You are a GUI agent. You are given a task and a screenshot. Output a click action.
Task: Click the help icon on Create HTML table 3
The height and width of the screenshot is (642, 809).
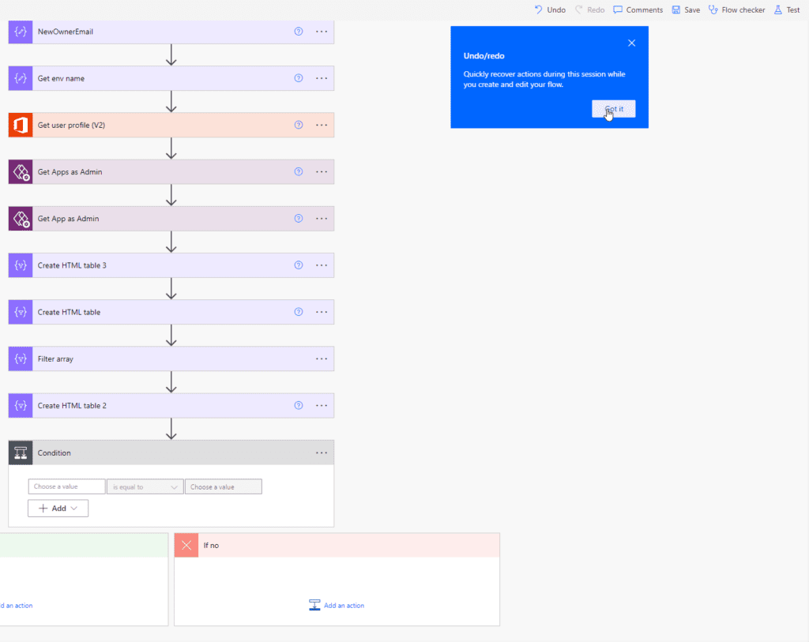298,265
